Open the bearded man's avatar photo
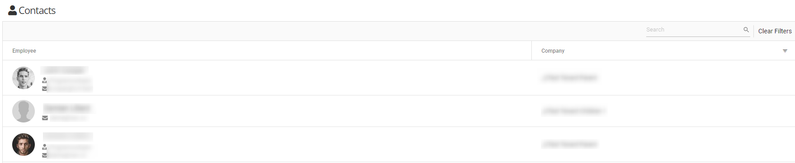This screenshot has width=795, height=163. coord(24,145)
